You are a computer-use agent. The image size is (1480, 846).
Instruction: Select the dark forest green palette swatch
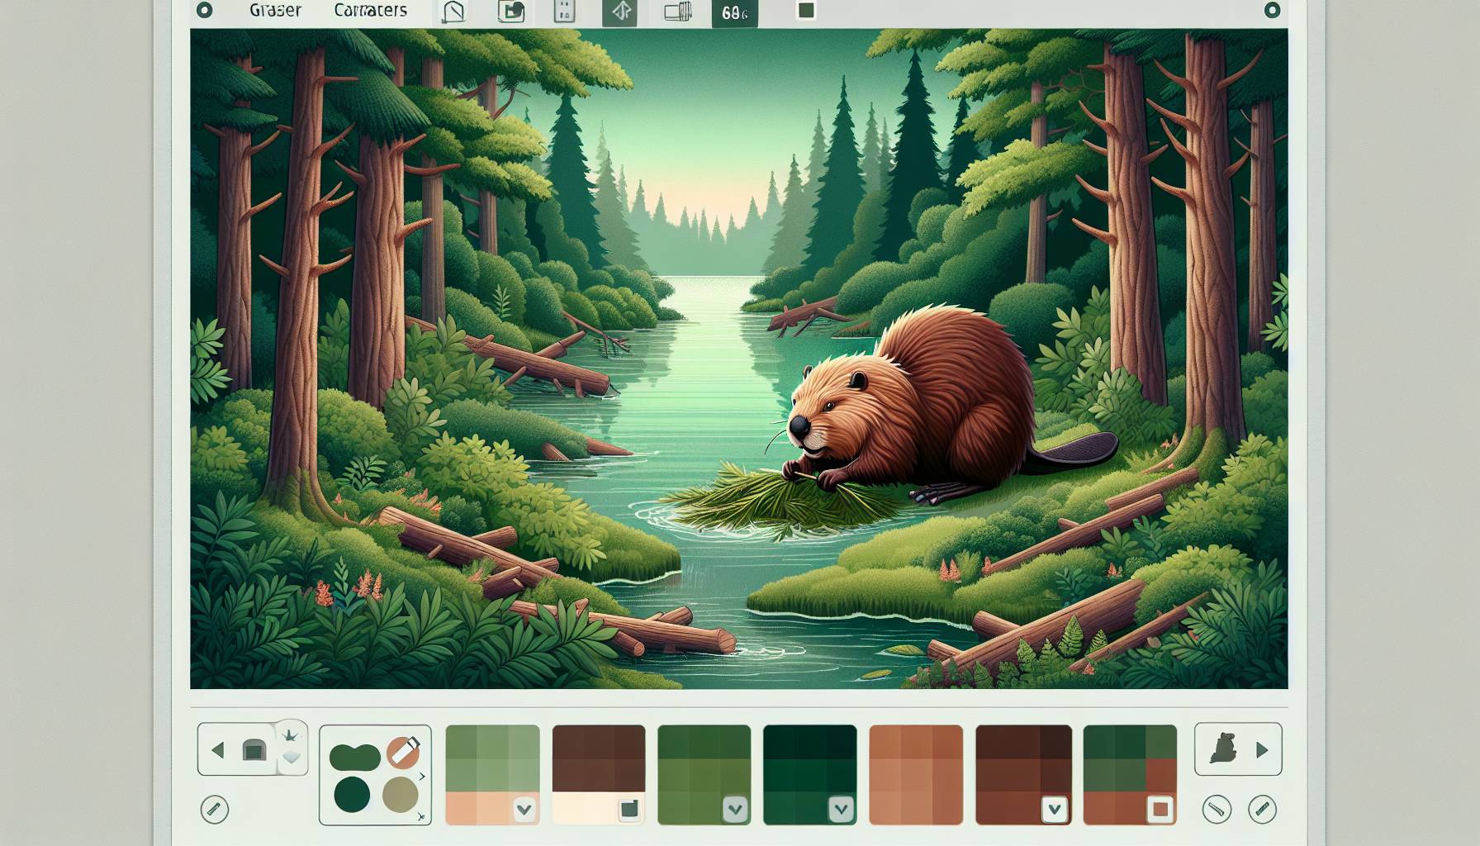[810, 775]
